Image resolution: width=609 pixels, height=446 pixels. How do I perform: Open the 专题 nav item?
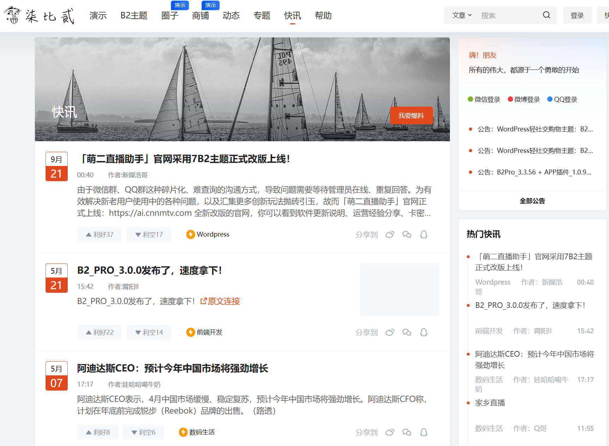pos(262,16)
